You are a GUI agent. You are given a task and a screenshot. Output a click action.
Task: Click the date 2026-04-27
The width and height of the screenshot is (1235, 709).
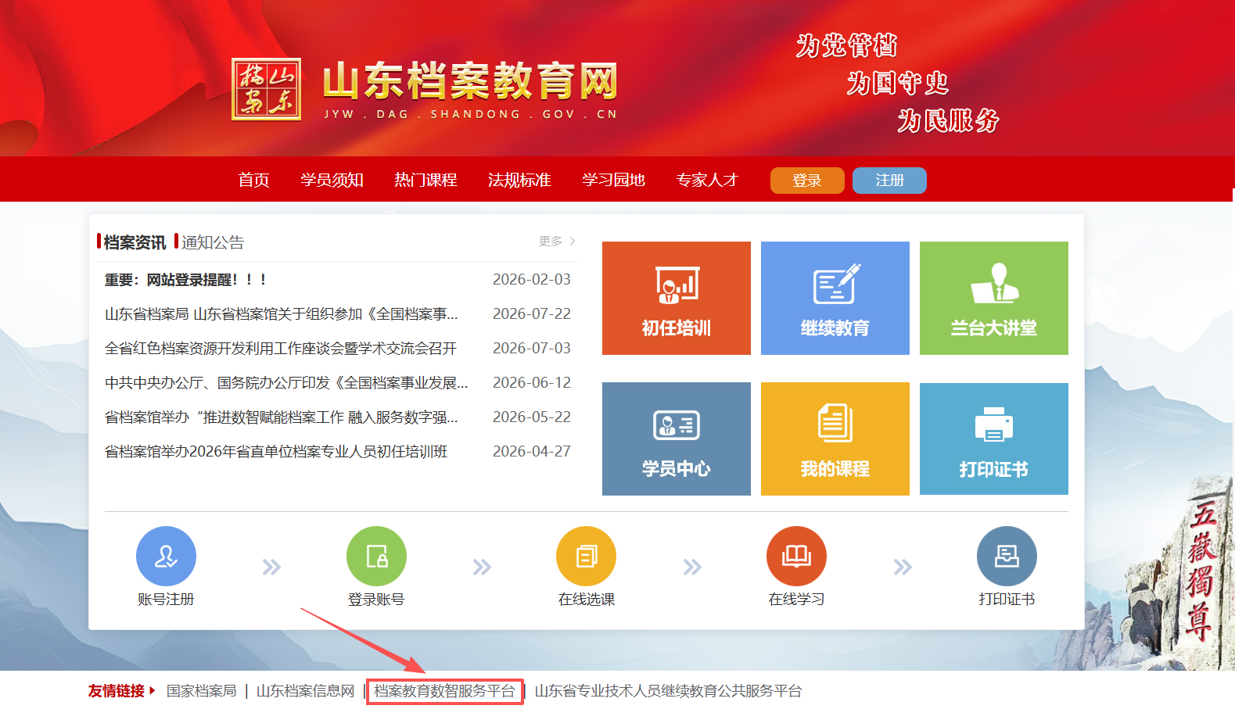click(x=532, y=452)
